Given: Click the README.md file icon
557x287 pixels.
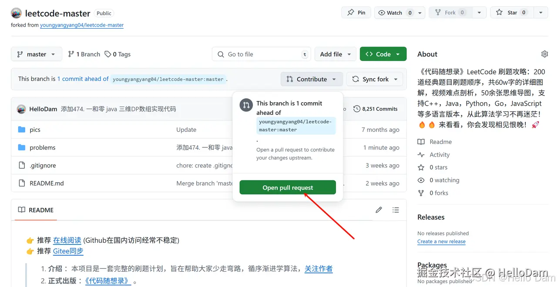Looking at the screenshot, I should (22, 183).
